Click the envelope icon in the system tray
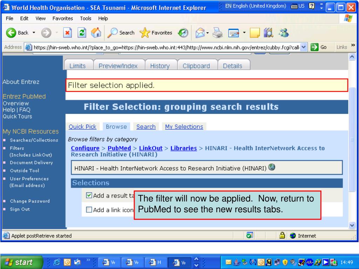 228,262
